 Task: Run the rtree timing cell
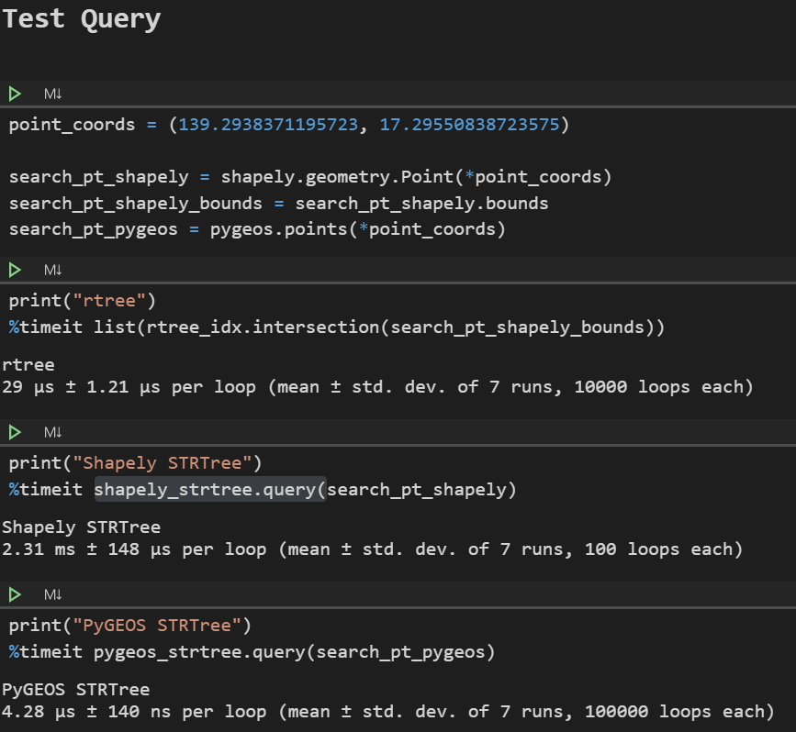click(15, 269)
